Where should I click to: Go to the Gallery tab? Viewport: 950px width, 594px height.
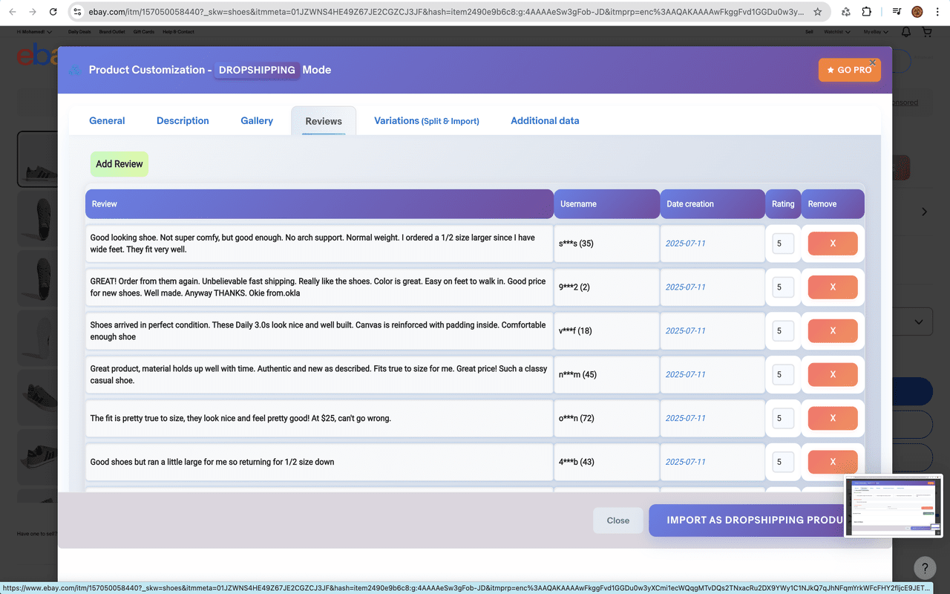click(x=257, y=121)
